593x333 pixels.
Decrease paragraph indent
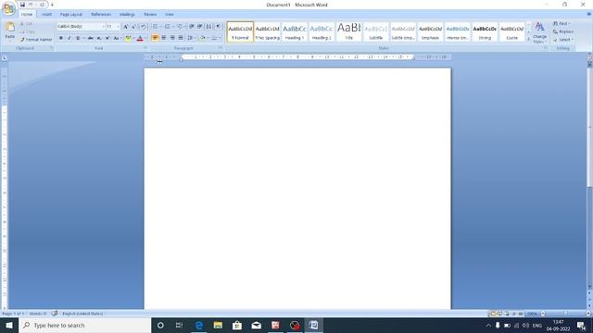[192, 27]
